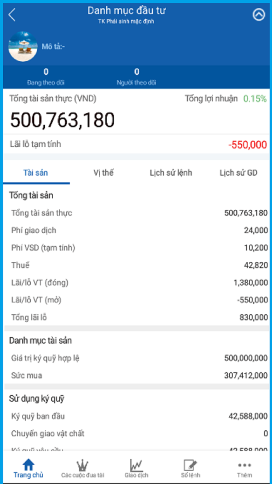The width and height of the screenshot is (272, 484).
Task: Tap the back arrow in the header
Action: click(x=10, y=15)
